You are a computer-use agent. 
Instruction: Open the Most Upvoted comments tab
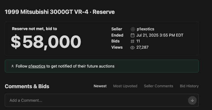[x=125, y=86]
